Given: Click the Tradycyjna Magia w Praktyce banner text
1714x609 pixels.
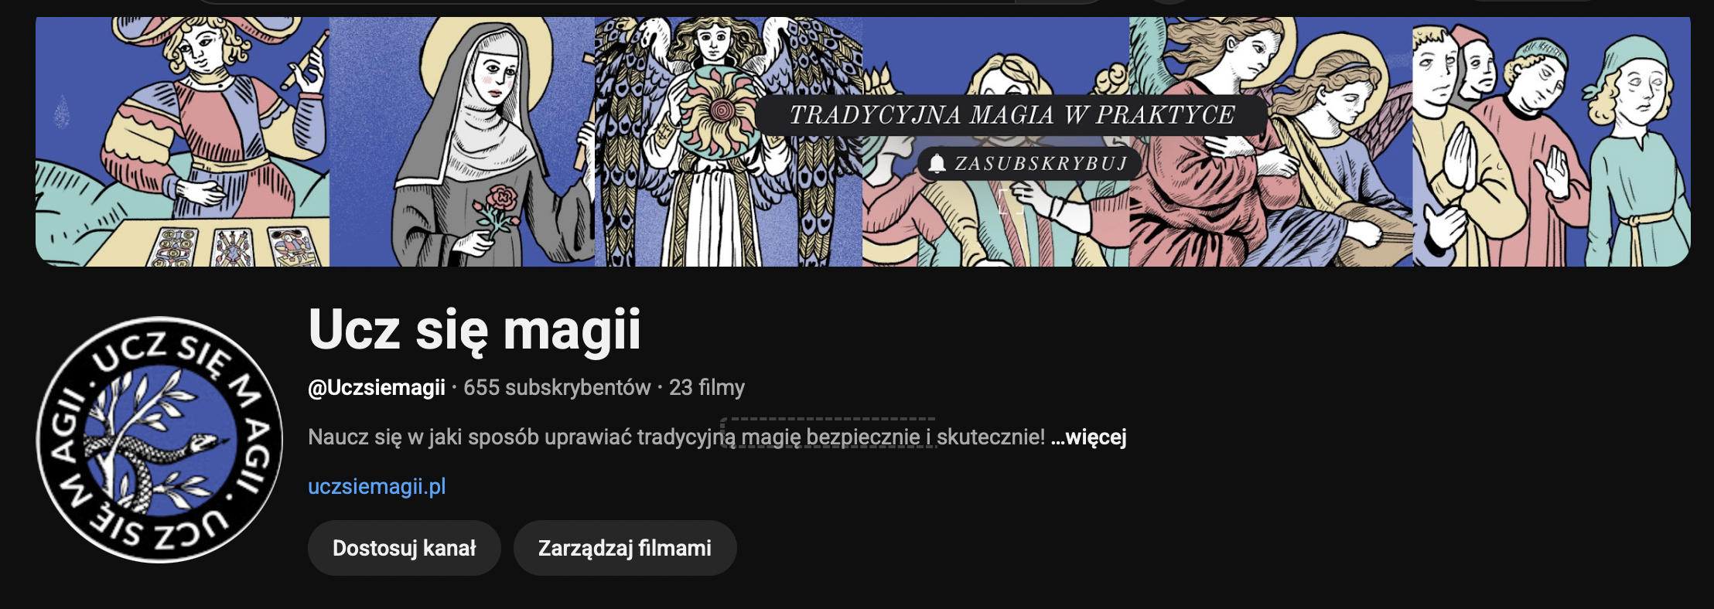Looking at the screenshot, I should tap(1011, 115).
